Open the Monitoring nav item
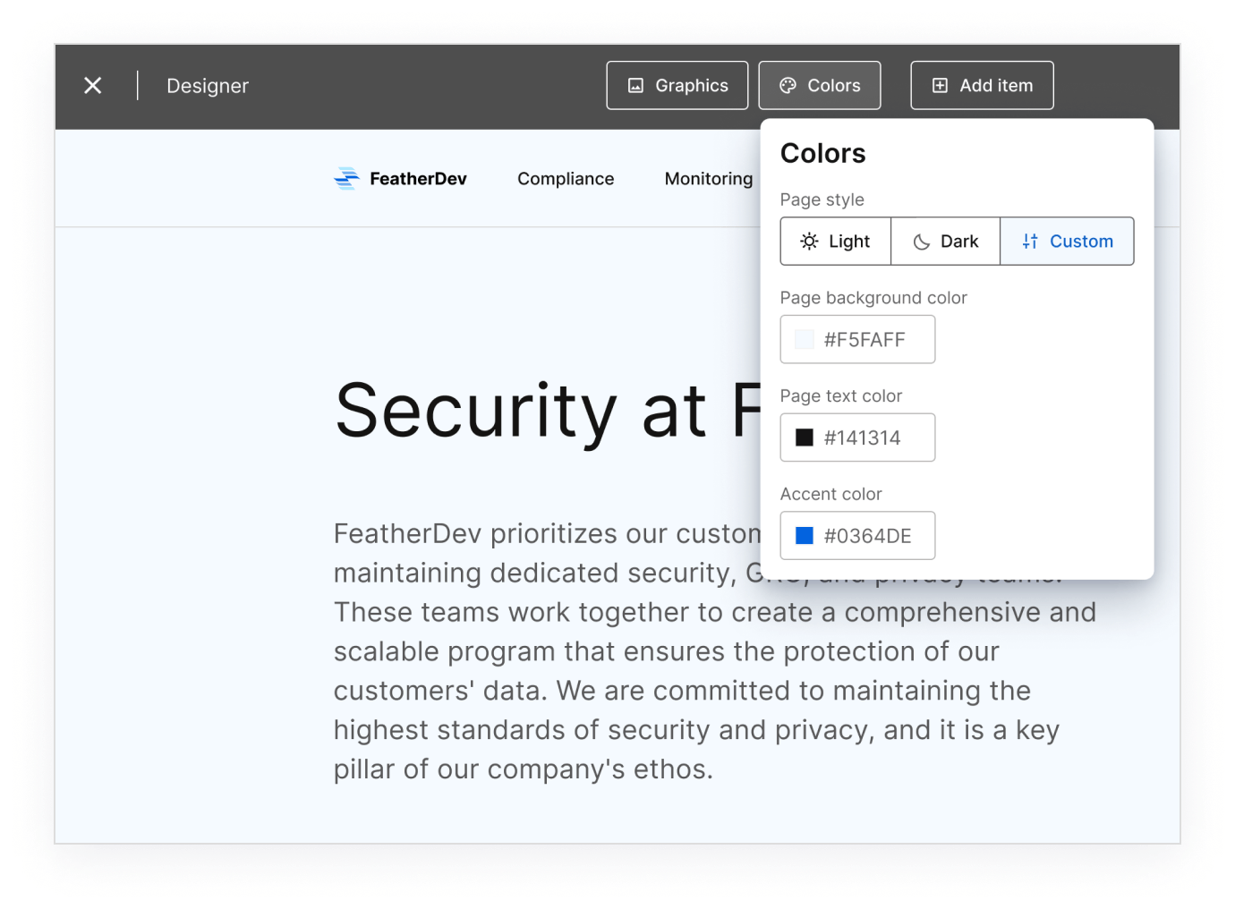Screen dimensions: 1235x909 point(709,179)
